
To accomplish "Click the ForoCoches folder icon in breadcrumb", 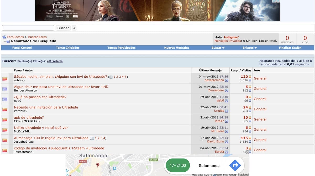I will (x=4, y=37).
